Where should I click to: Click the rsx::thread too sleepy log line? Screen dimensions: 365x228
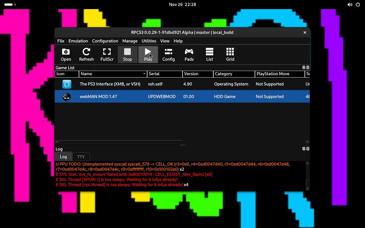click(x=122, y=185)
